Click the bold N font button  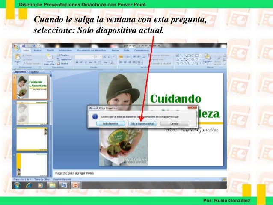(77, 62)
